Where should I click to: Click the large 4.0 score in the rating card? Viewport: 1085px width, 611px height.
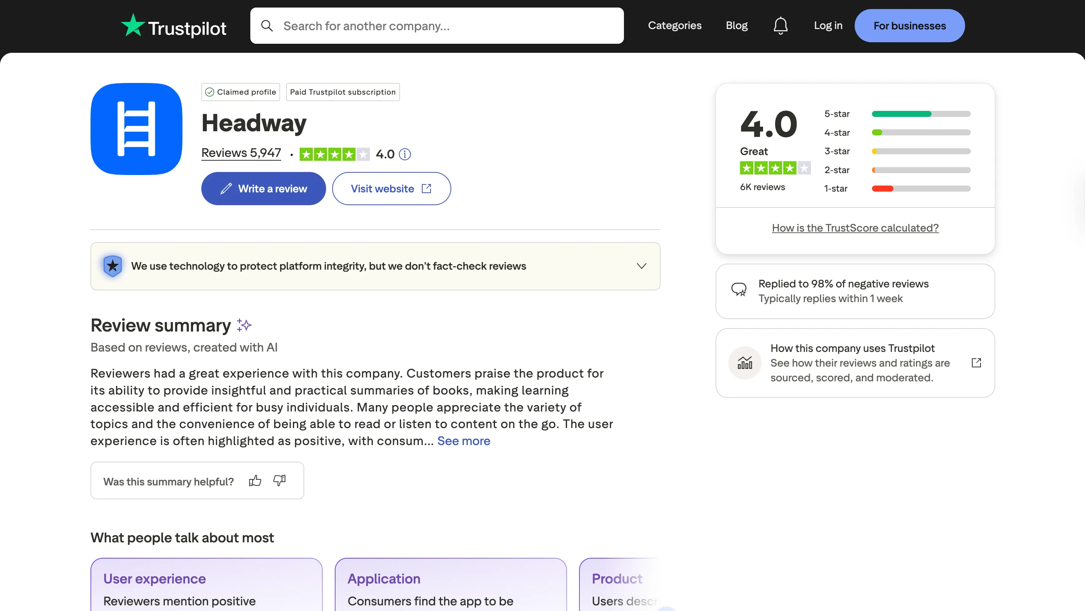tap(769, 124)
